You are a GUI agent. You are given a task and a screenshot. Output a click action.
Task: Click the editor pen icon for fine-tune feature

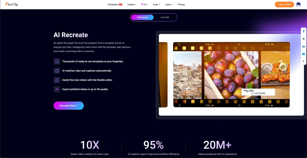click(x=57, y=80)
